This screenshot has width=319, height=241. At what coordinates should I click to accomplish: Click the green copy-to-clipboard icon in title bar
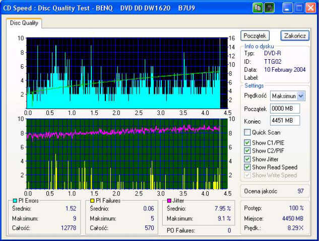[258, 8]
